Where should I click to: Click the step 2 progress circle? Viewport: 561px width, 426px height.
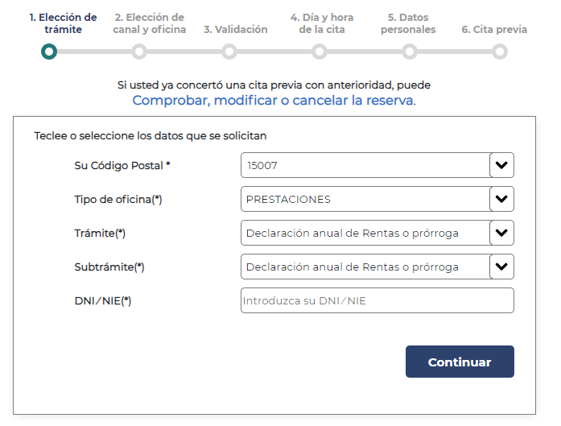click(139, 52)
